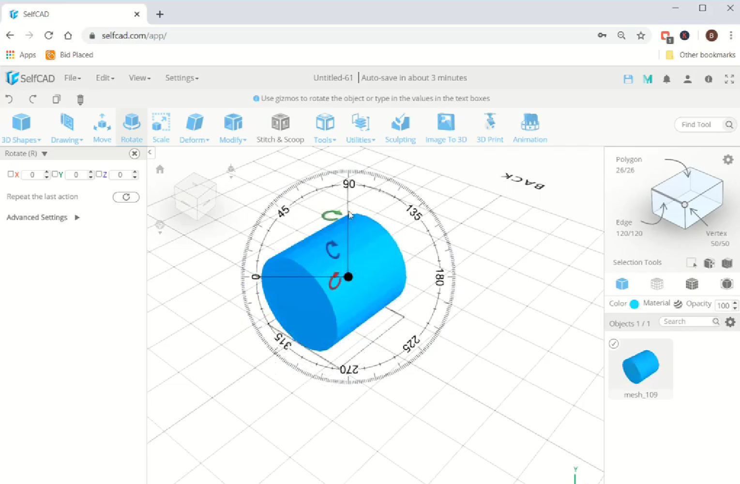Viewport: 740px width, 484px height.
Task: Click the Save disk icon
Action: 628,79
